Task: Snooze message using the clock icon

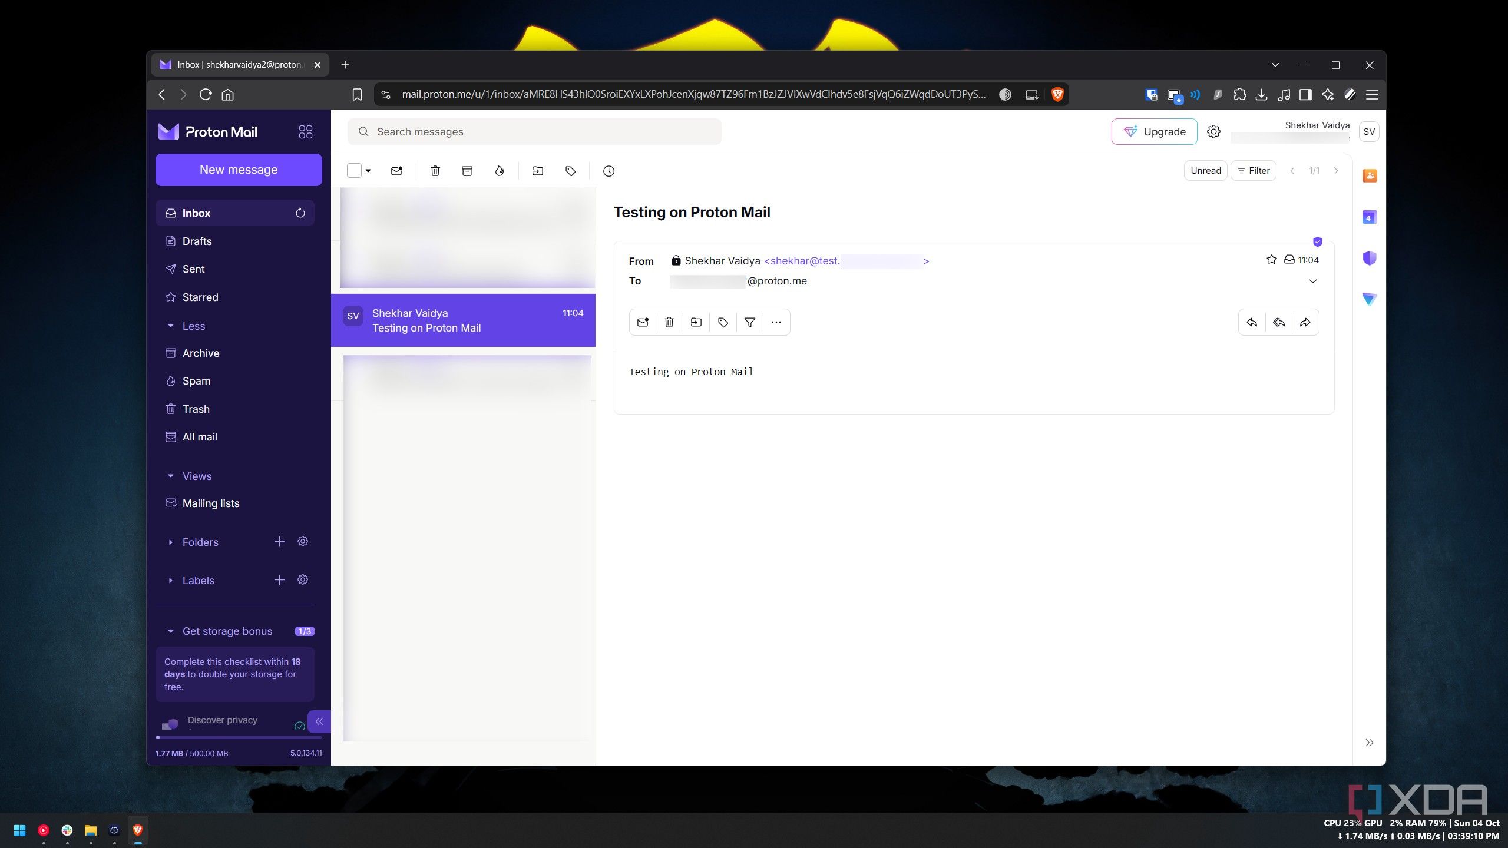Action: click(609, 171)
